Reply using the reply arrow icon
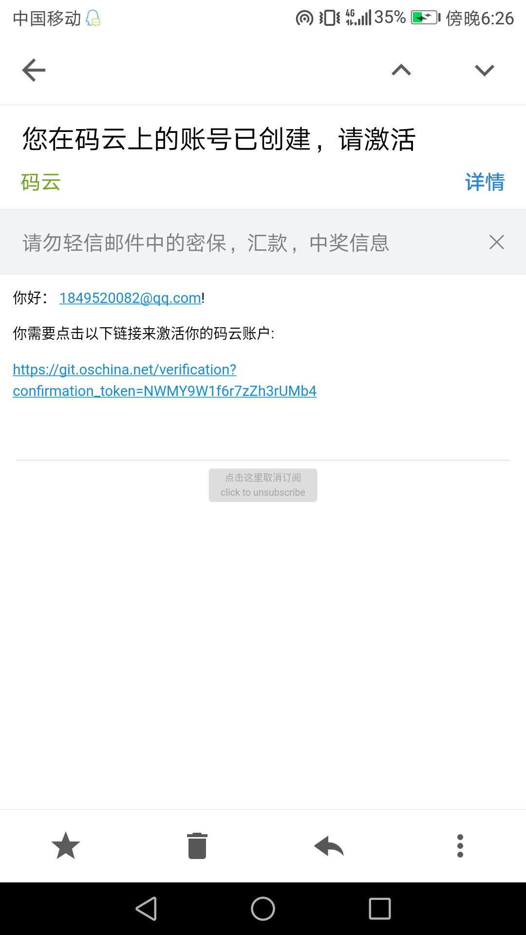 [x=329, y=846]
